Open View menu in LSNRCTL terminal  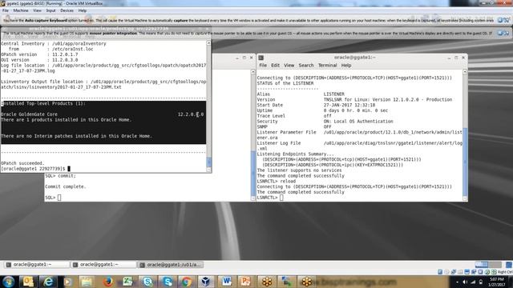click(289, 66)
